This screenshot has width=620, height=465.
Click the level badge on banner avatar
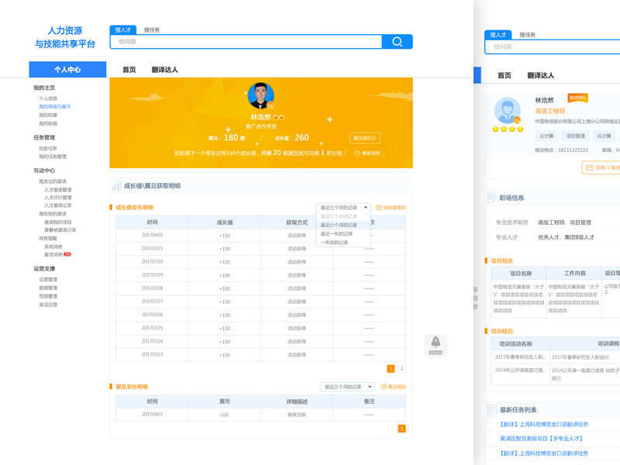270,105
